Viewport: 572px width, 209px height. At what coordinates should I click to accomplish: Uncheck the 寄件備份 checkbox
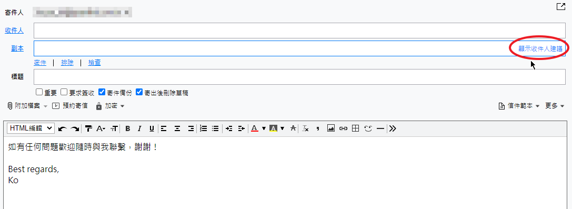pos(102,92)
